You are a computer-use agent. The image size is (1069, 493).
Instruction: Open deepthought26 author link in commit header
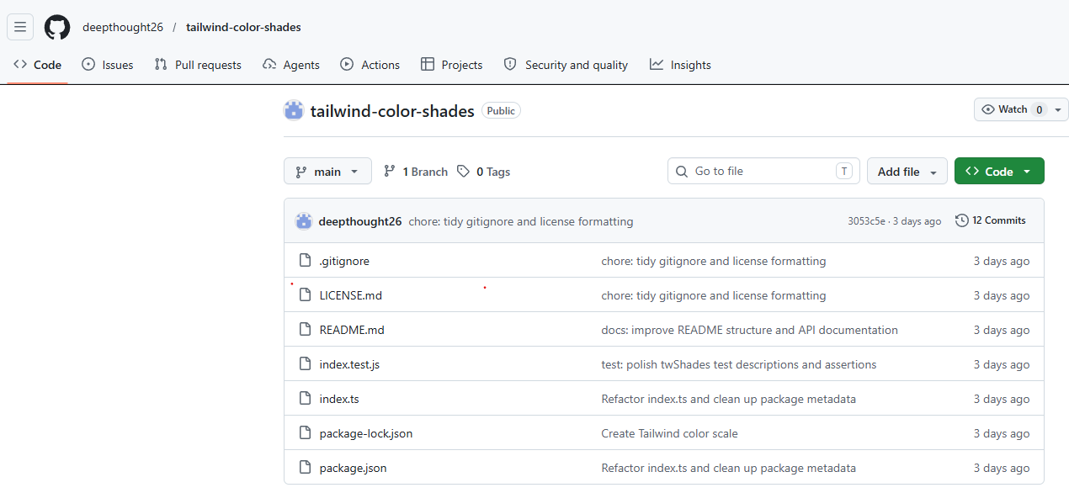click(x=360, y=221)
